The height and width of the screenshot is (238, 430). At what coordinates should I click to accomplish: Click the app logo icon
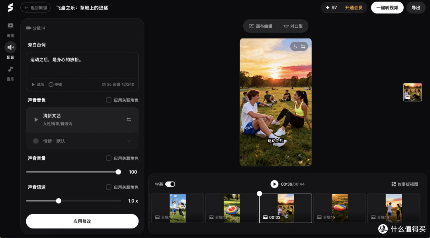[10, 8]
